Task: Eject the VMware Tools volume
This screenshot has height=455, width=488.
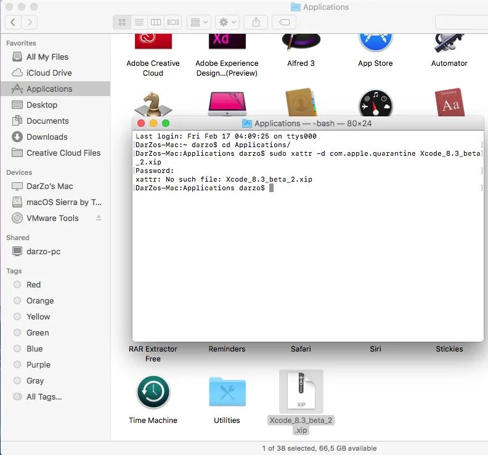Action: (x=99, y=218)
